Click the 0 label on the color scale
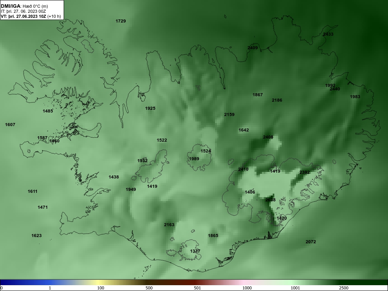Screen dimensions: 388x291 click(x=2, y=288)
